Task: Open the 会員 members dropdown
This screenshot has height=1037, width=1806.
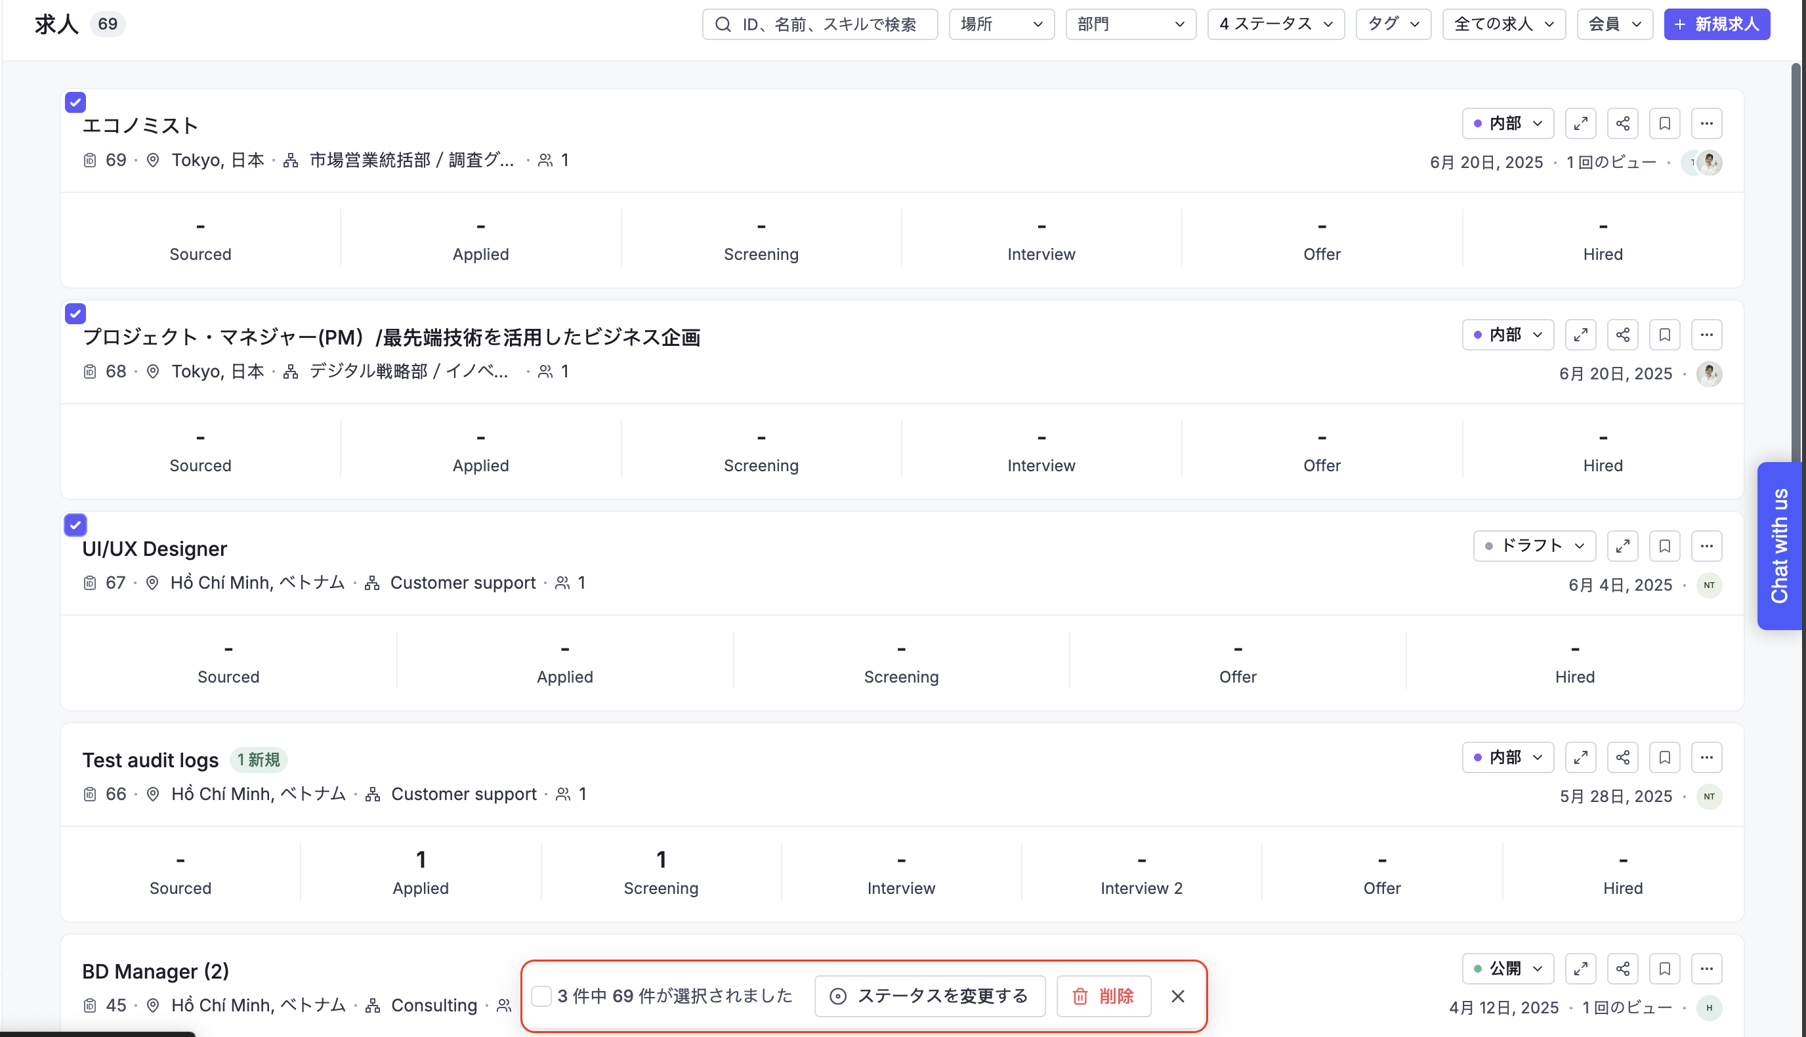Action: point(1614,24)
